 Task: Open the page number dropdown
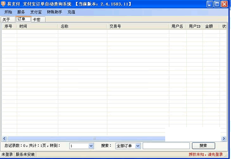coord(91,146)
